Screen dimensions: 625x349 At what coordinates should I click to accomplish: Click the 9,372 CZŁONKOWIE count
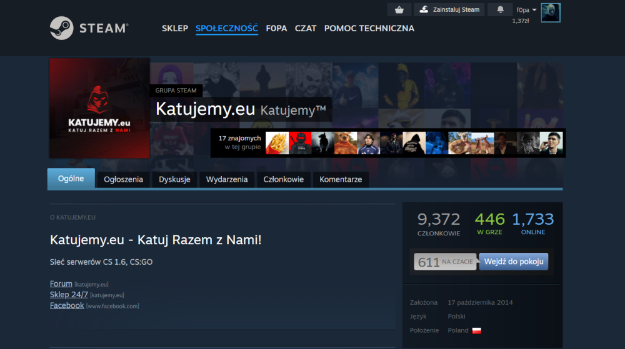pos(439,224)
